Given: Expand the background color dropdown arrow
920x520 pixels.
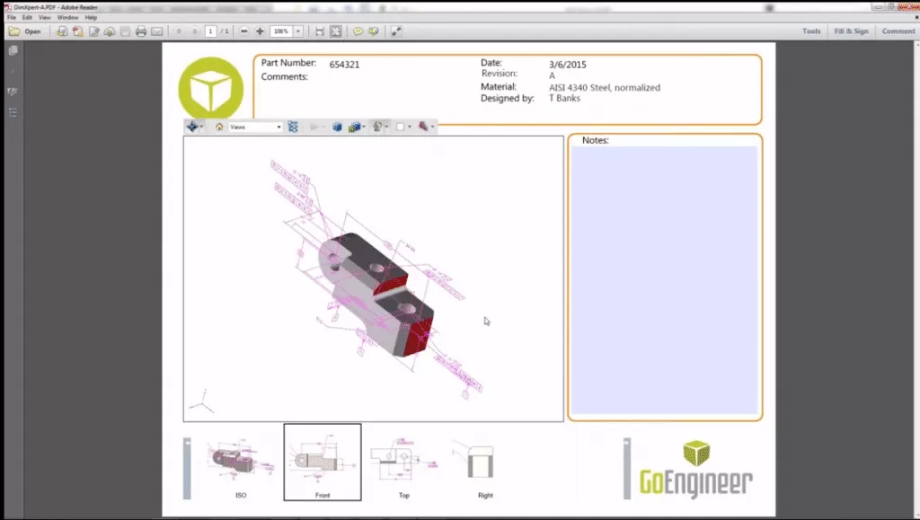Looking at the screenshot, I should (409, 128).
